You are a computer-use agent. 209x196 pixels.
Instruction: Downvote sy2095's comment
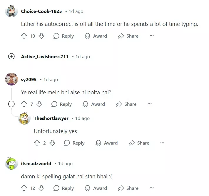[39, 104]
